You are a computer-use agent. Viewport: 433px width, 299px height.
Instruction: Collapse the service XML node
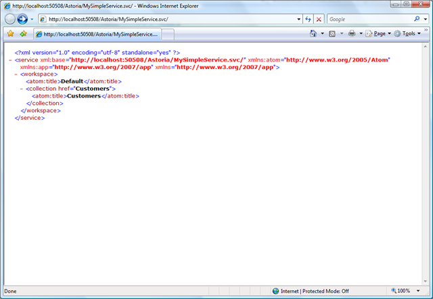(x=11, y=60)
